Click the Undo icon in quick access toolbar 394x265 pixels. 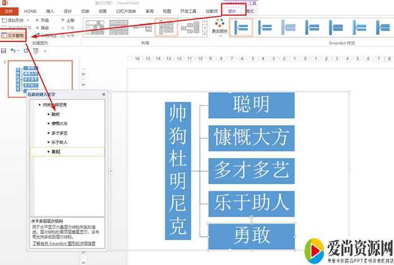[12, 51]
